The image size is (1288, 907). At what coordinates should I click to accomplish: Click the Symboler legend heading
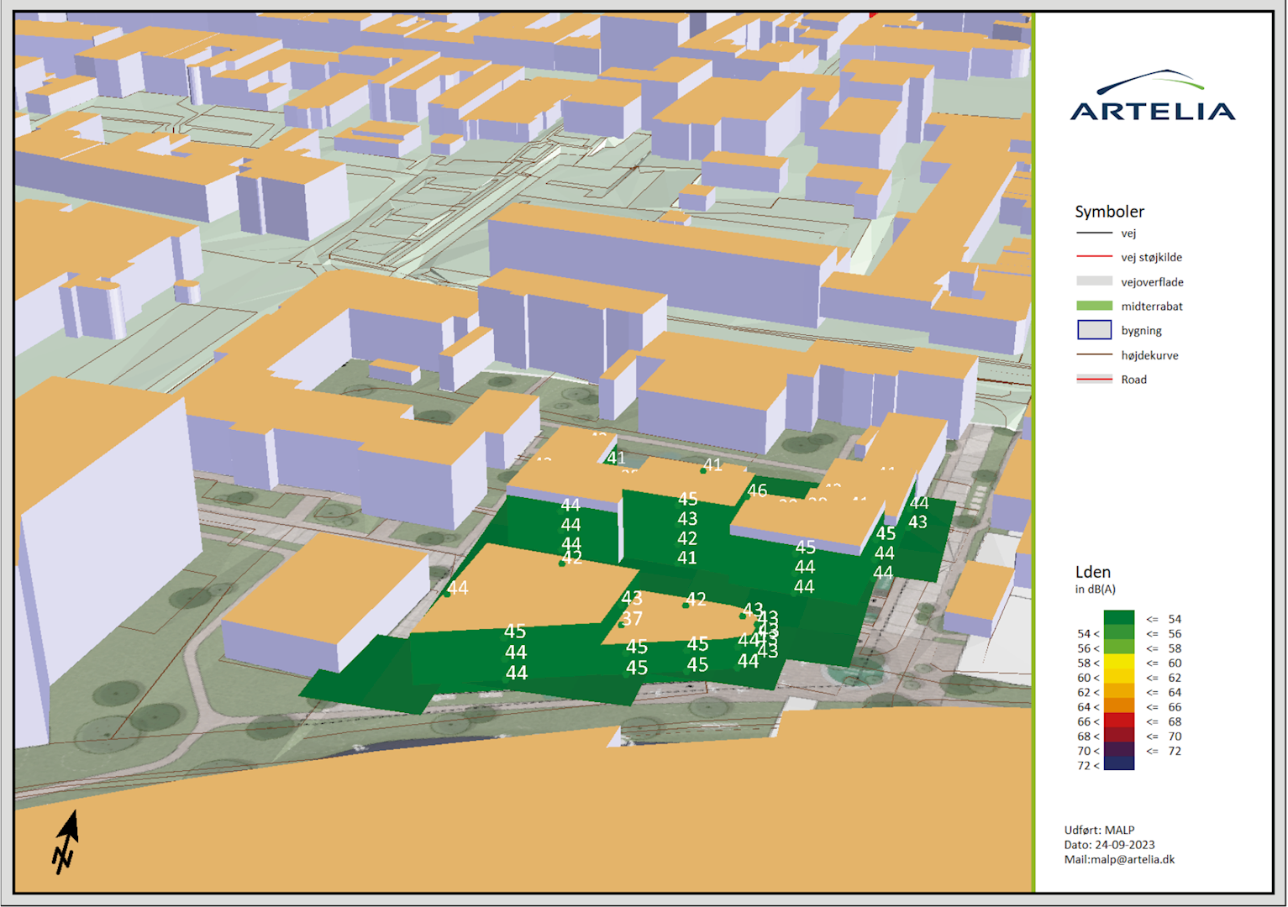(x=1109, y=212)
